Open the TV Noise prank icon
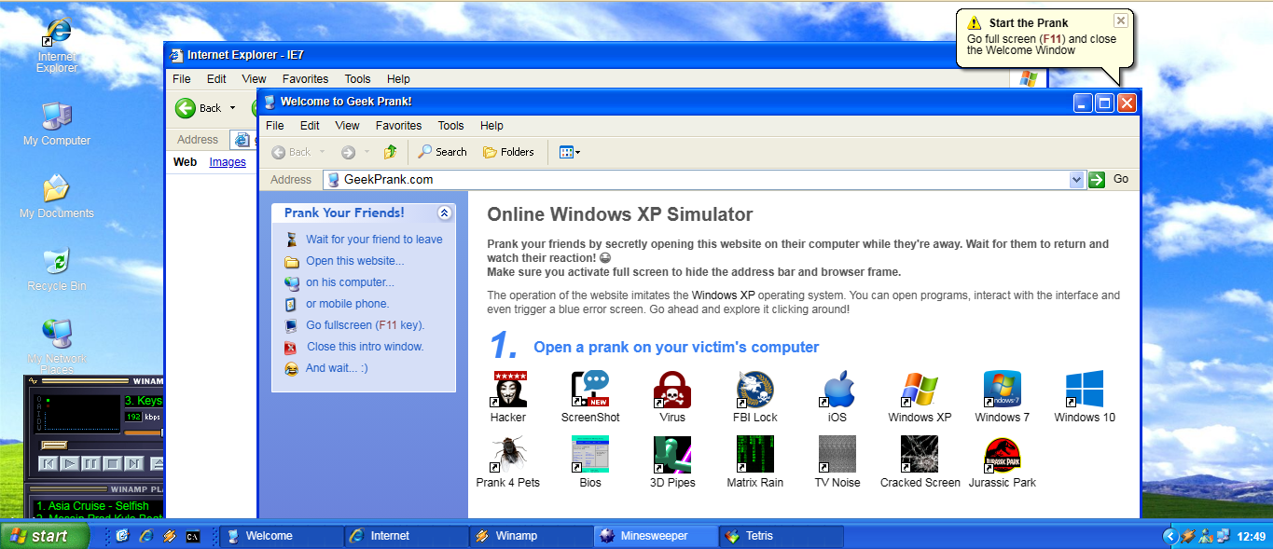The height and width of the screenshot is (549, 1273). pos(837,461)
